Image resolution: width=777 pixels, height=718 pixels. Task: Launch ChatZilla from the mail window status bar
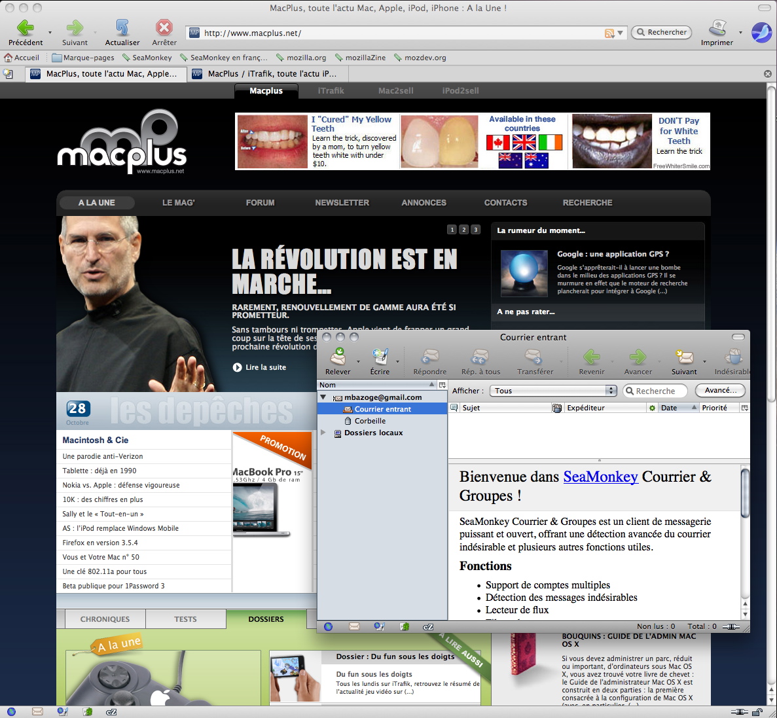click(x=429, y=627)
